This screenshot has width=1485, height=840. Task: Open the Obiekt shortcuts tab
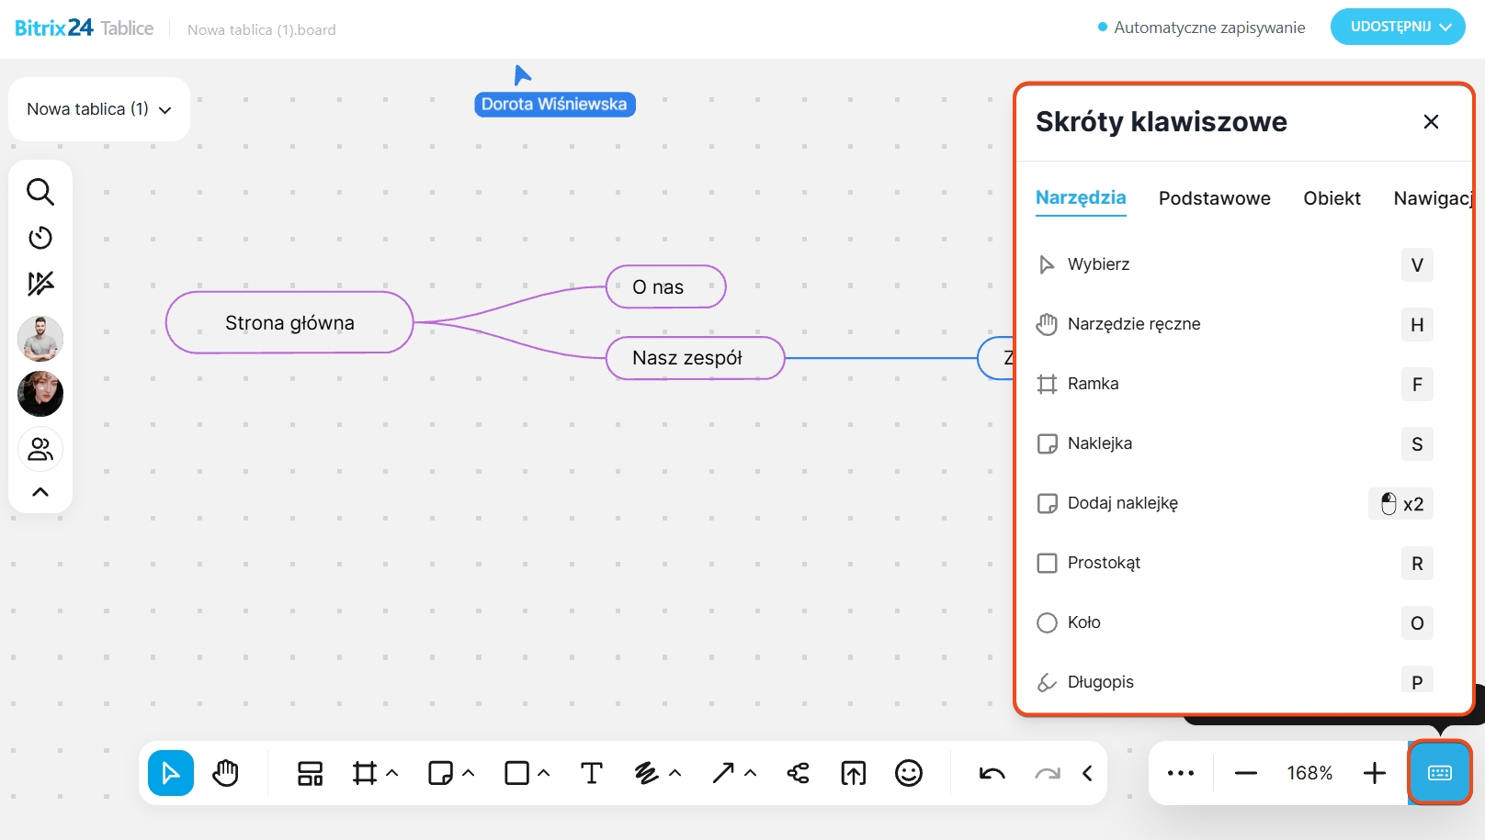[x=1332, y=198]
